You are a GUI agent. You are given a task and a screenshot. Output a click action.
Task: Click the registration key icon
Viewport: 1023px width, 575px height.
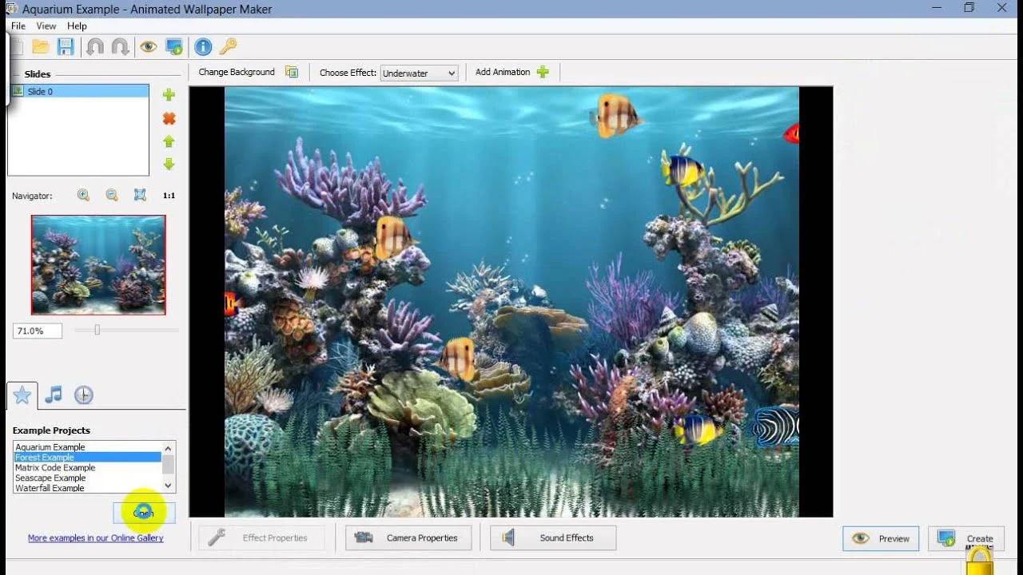tap(228, 47)
